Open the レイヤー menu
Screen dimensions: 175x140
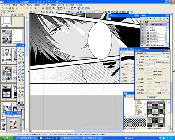(x=45, y=5)
